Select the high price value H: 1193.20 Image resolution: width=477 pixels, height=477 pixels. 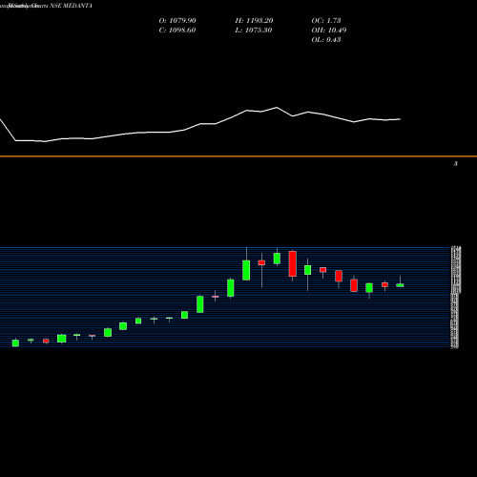point(254,21)
